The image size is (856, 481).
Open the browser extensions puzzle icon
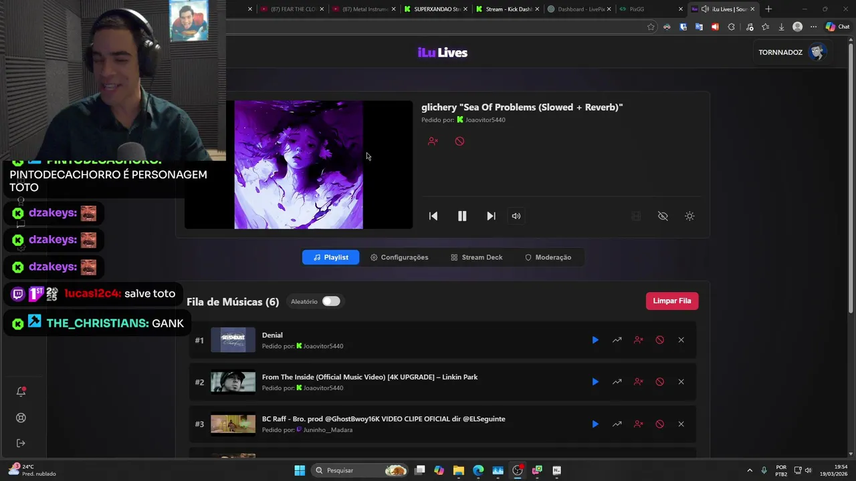(731, 27)
